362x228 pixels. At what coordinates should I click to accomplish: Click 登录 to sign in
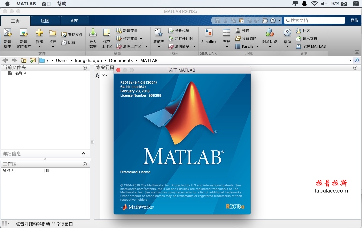click(x=354, y=20)
